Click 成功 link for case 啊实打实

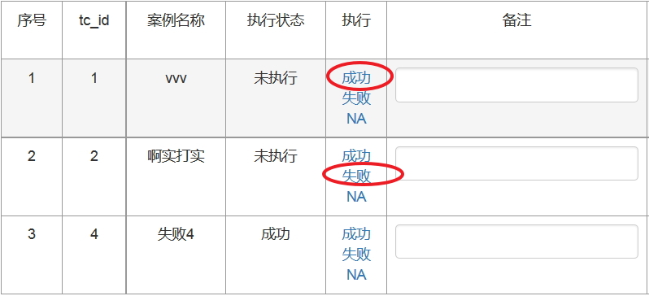pyautogui.click(x=356, y=155)
